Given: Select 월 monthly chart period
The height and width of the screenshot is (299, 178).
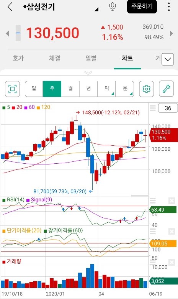Looking at the screenshot, I should (x=70, y=89).
